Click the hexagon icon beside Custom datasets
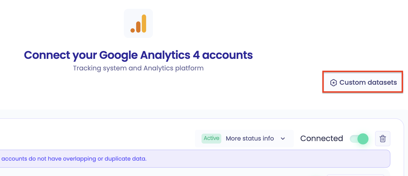The height and width of the screenshot is (176, 408). pyautogui.click(x=333, y=82)
